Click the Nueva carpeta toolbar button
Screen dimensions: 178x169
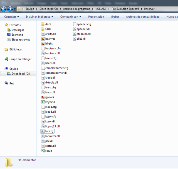point(172,17)
